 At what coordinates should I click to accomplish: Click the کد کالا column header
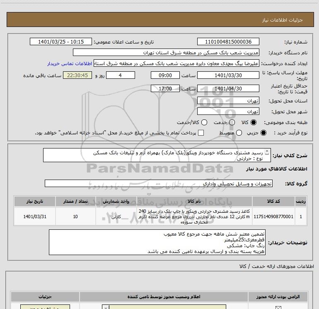pyautogui.click(x=273, y=201)
